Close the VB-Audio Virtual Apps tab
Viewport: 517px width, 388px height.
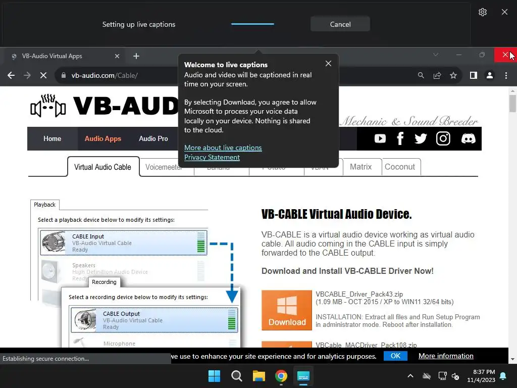point(117,56)
